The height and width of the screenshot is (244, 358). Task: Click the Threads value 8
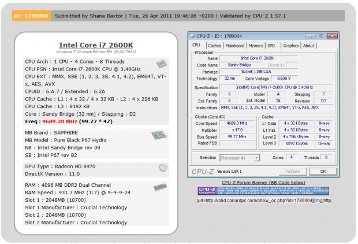pos(326,157)
